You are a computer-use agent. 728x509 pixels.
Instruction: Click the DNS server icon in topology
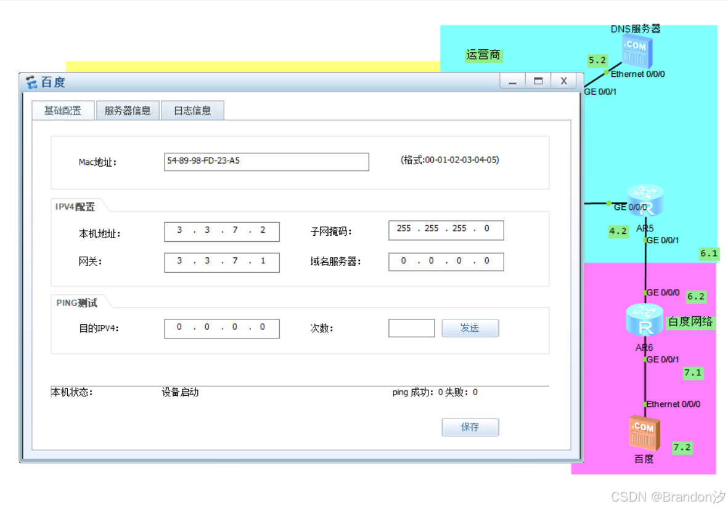(637, 52)
